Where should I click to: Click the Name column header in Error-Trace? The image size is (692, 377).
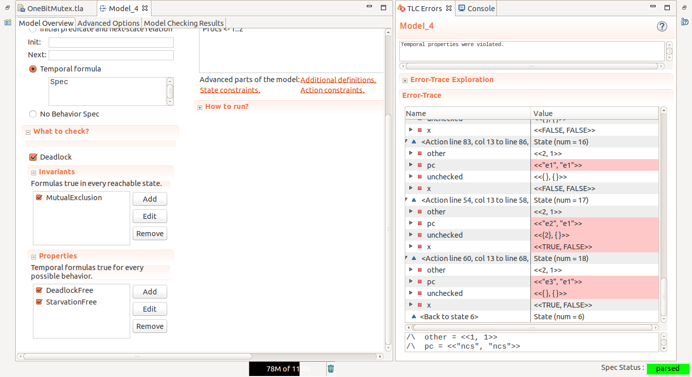pos(468,114)
